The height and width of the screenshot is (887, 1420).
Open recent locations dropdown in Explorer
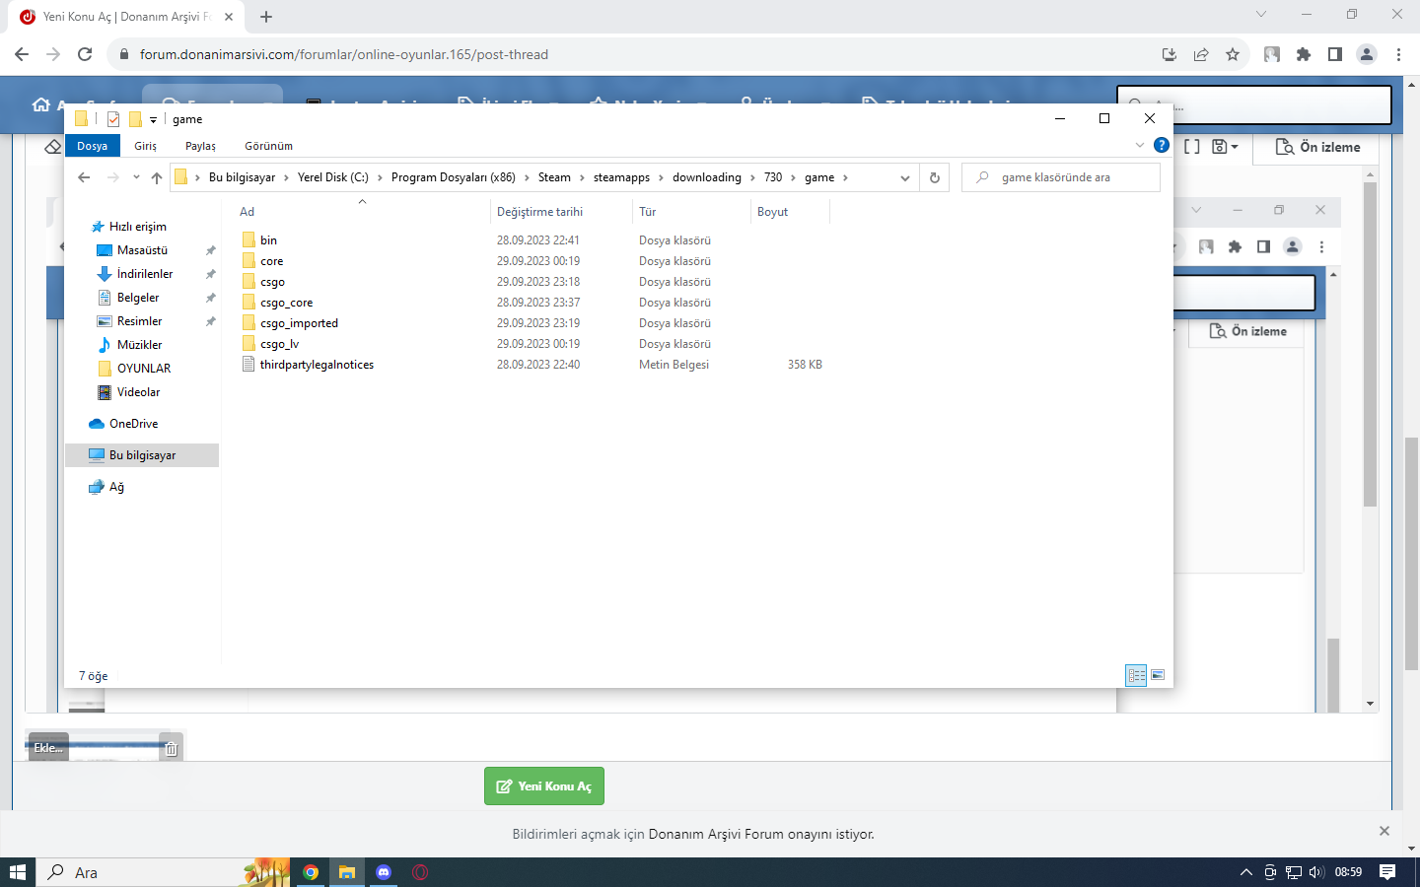pyautogui.click(x=136, y=177)
